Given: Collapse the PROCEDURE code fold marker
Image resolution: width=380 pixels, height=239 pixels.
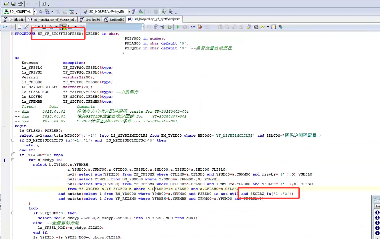Looking at the screenshot, I should click(13, 34).
